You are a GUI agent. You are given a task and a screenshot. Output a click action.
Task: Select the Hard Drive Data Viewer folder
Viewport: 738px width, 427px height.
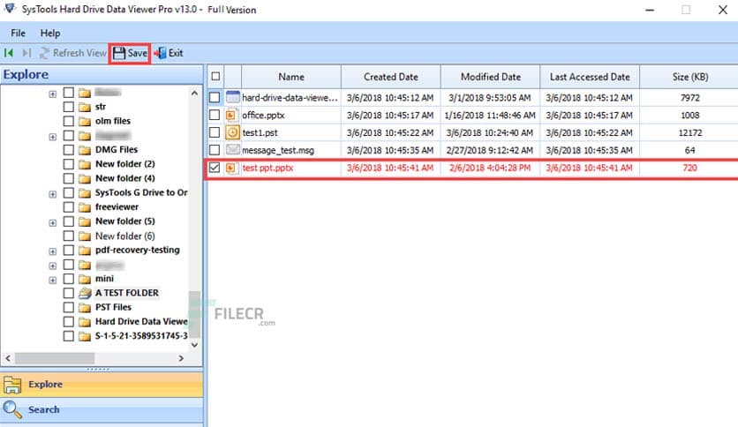tap(141, 322)
